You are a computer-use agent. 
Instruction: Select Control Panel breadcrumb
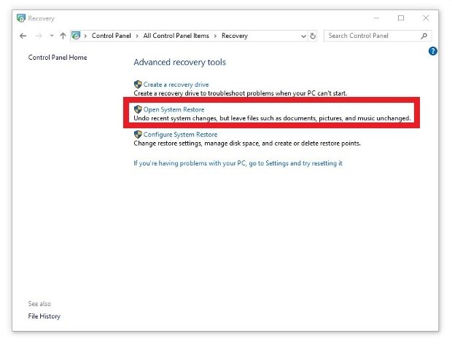coord(112,36)
